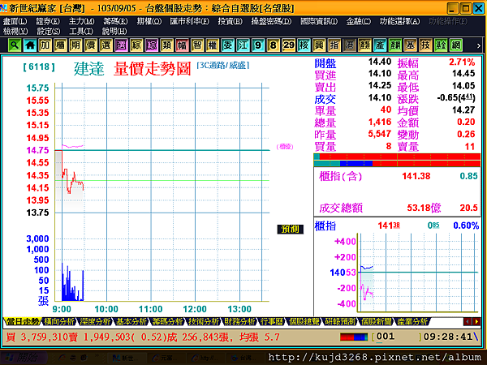Open the 操盤密碼(D) menu
The width and height of the screenshot is (487, 365).
pos(271,21)
